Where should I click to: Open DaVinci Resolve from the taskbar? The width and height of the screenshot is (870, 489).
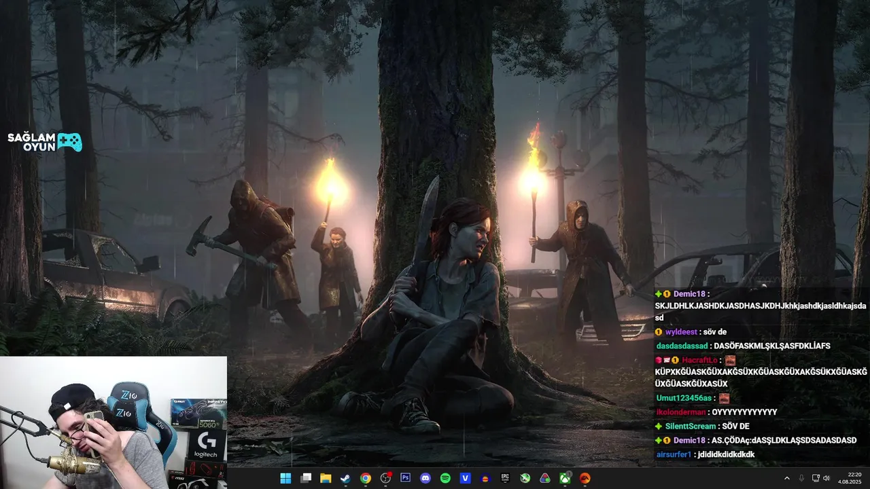(x=545, y=478)
